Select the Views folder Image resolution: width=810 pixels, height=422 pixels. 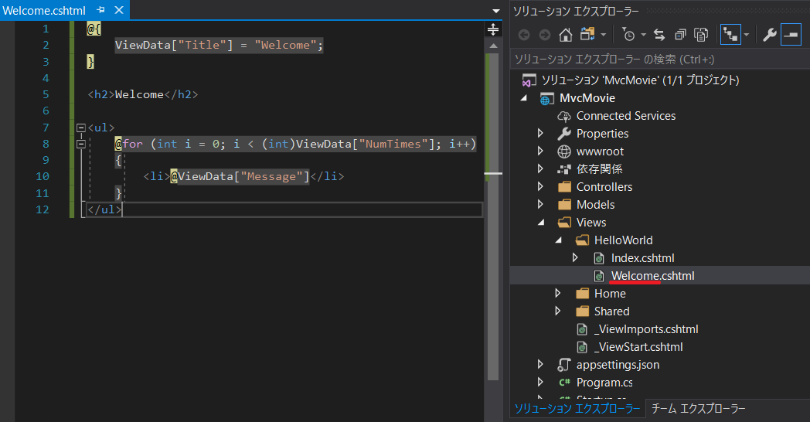[591, 223]
